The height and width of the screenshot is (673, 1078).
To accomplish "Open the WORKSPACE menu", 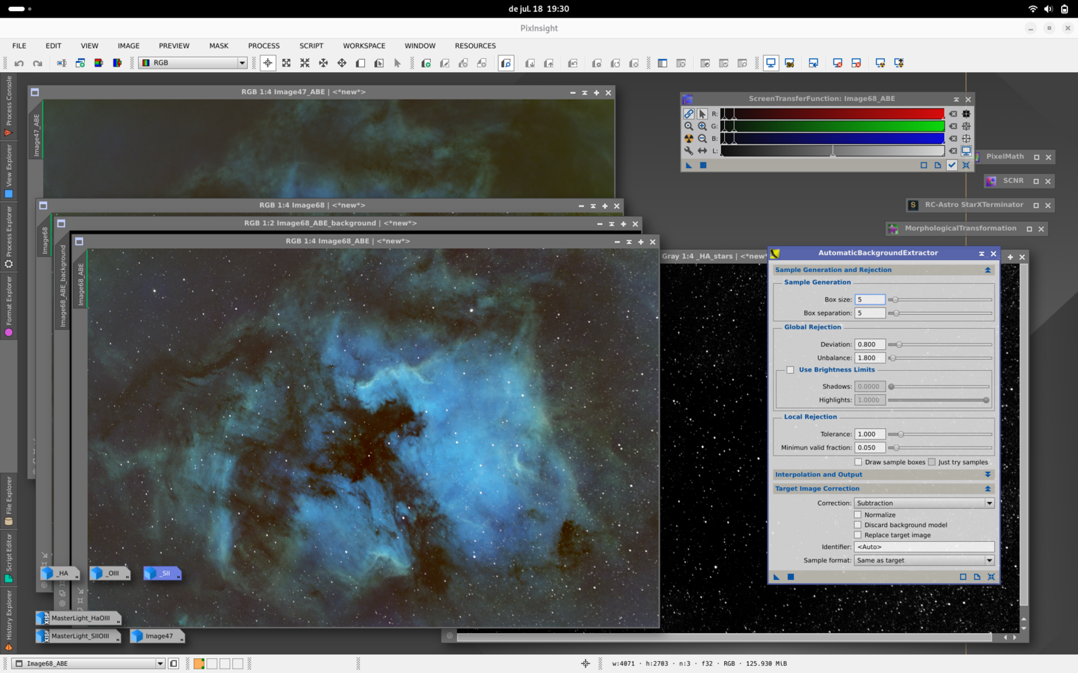I will click(x=364, y=46).
